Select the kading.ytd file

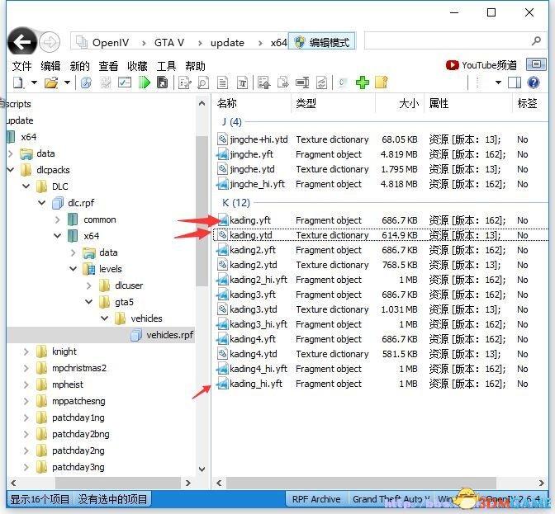coord(250,235)
